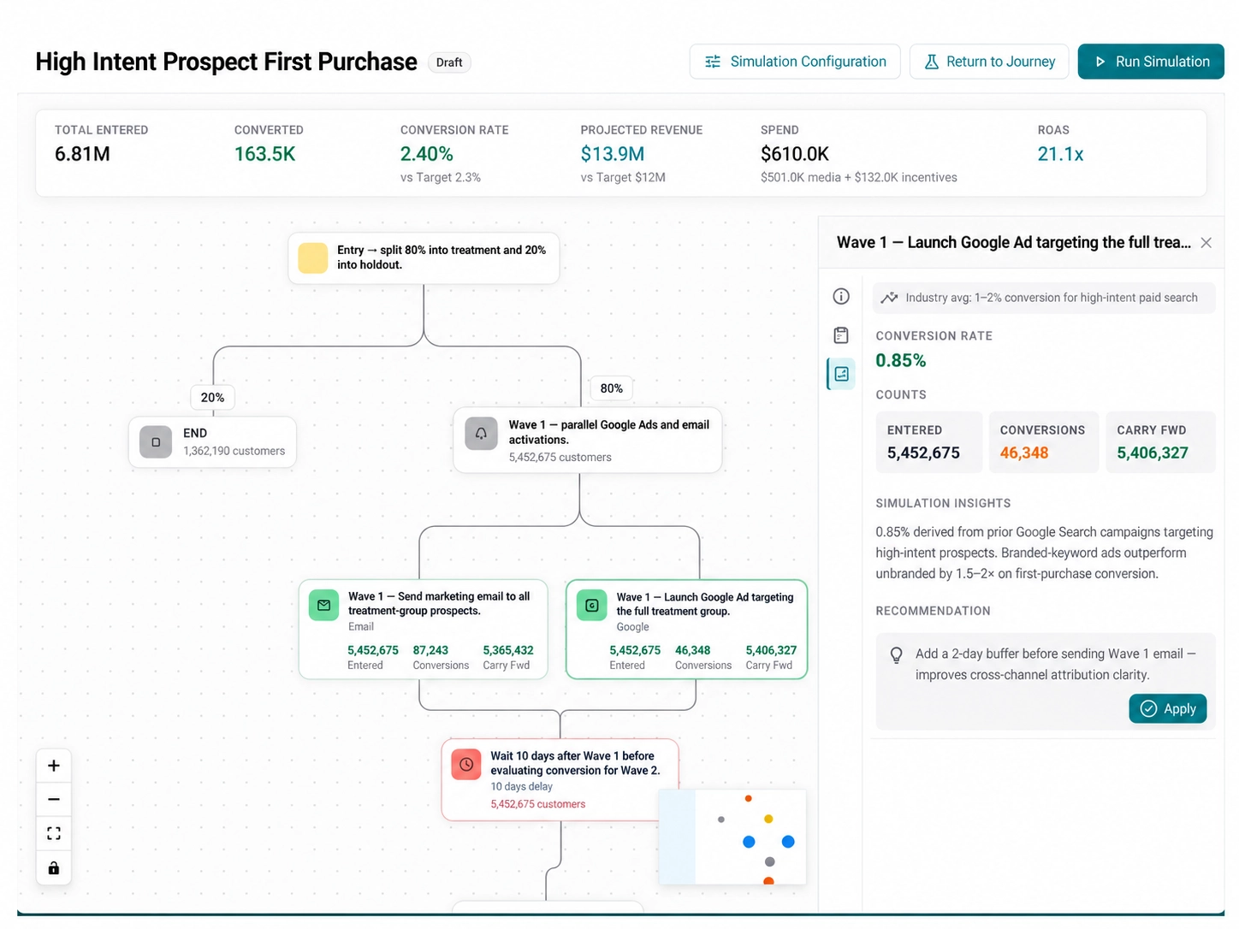Click the bell icon on Wave 1 parallel node
The width and height of the screenshot is (1239, 929).
[481, 434]
